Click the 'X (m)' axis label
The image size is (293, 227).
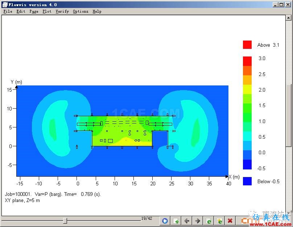coord(234,177)
